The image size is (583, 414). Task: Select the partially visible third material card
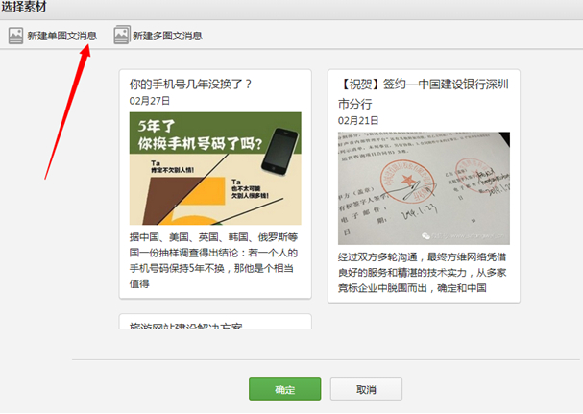(215, 324)
